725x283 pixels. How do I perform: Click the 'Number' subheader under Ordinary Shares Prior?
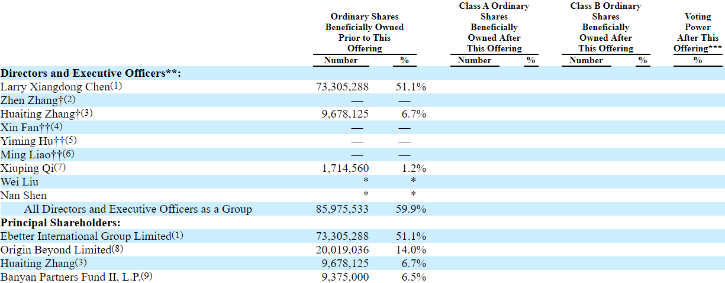341,60
